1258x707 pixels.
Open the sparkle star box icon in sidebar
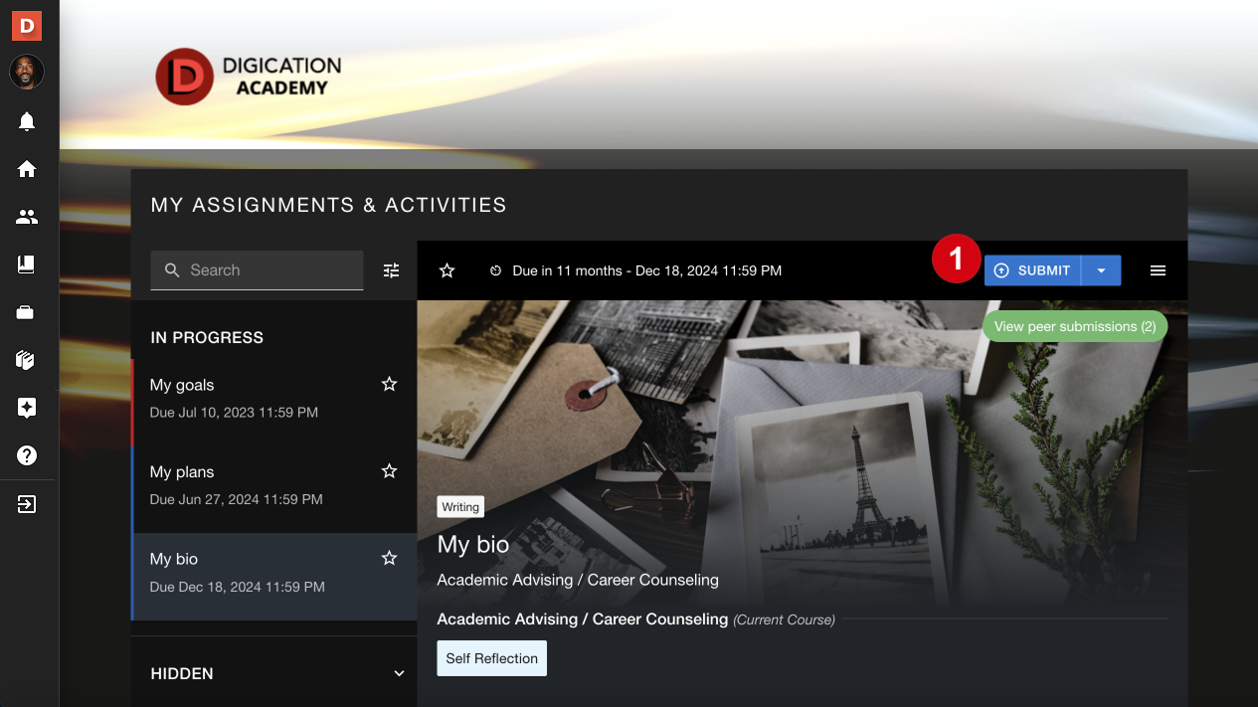click(x=27, y=408)
